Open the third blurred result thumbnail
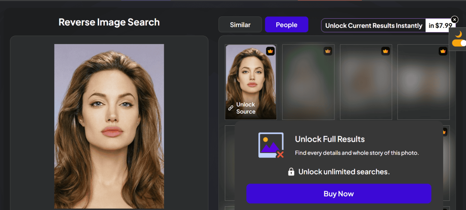The width and height of the screenshot is (466, 210). [366, 82]
